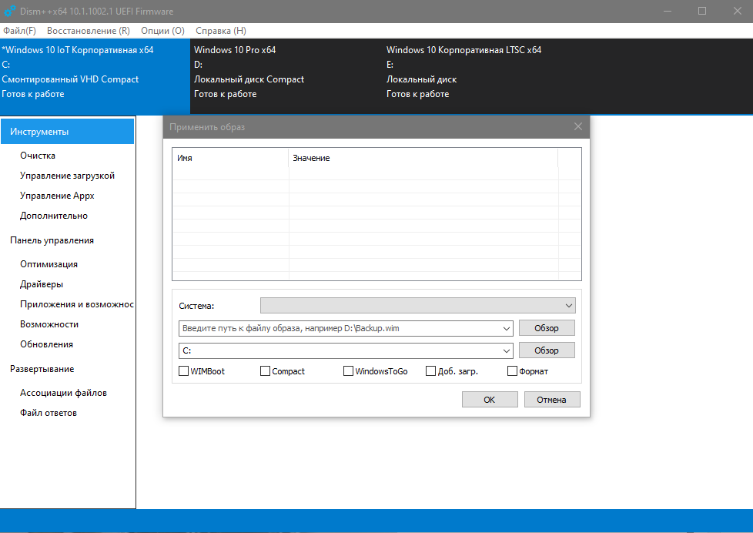Open Управление загрузкой in sidebar
The width and height of the screenshot is (753, 533).
pyautogui.click(x=67, y=176)
